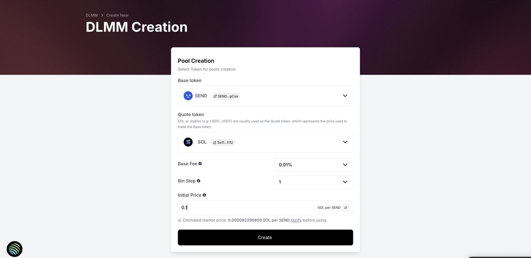Click the SEND token logo icon
This screenshot has height=258, width=531.
tap(188, 96)
